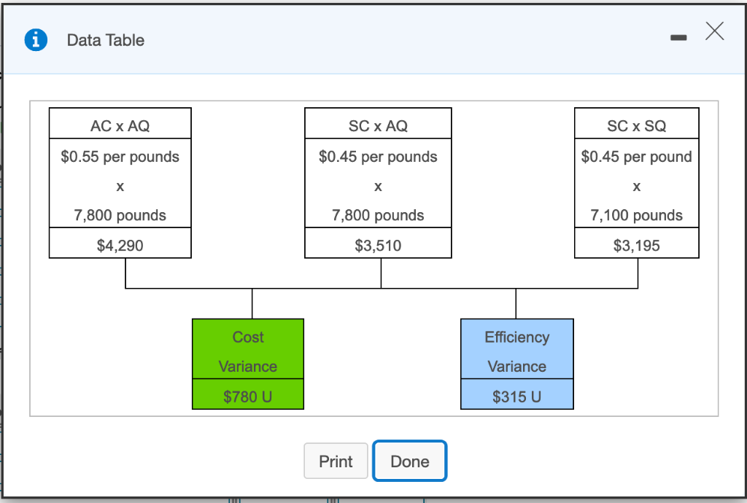Click the $780 U variance value
The height and width of the screenshot is (503, 747).
(248, 395)
